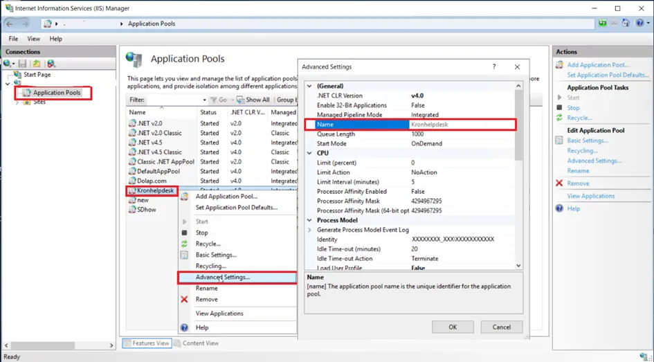Choose Basic Settings in context menu
654x362 pixels.
coord(216,255)
